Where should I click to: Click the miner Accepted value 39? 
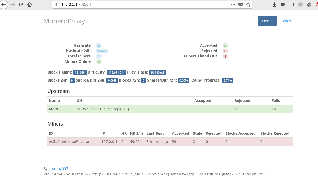tap(174, 142)
